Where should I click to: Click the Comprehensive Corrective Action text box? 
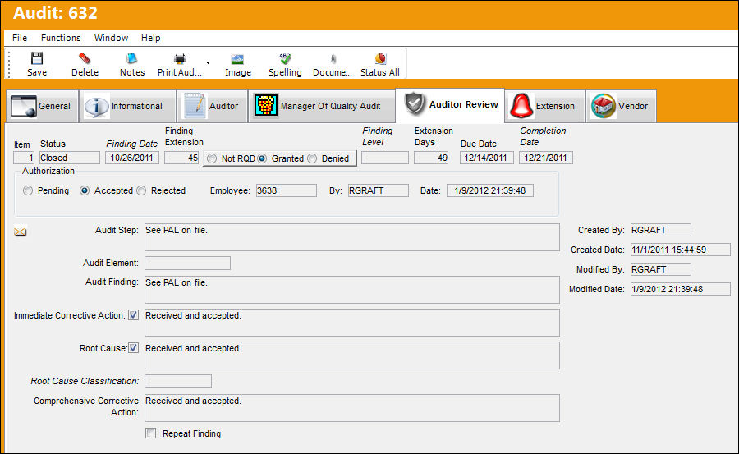(352, 408)
